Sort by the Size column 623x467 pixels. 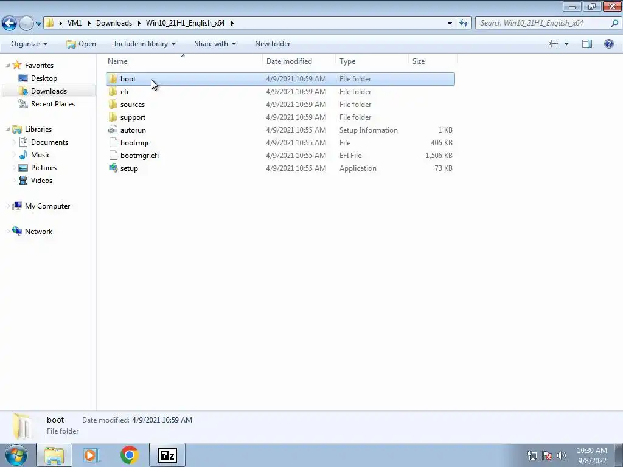click(x=433, y=61)
